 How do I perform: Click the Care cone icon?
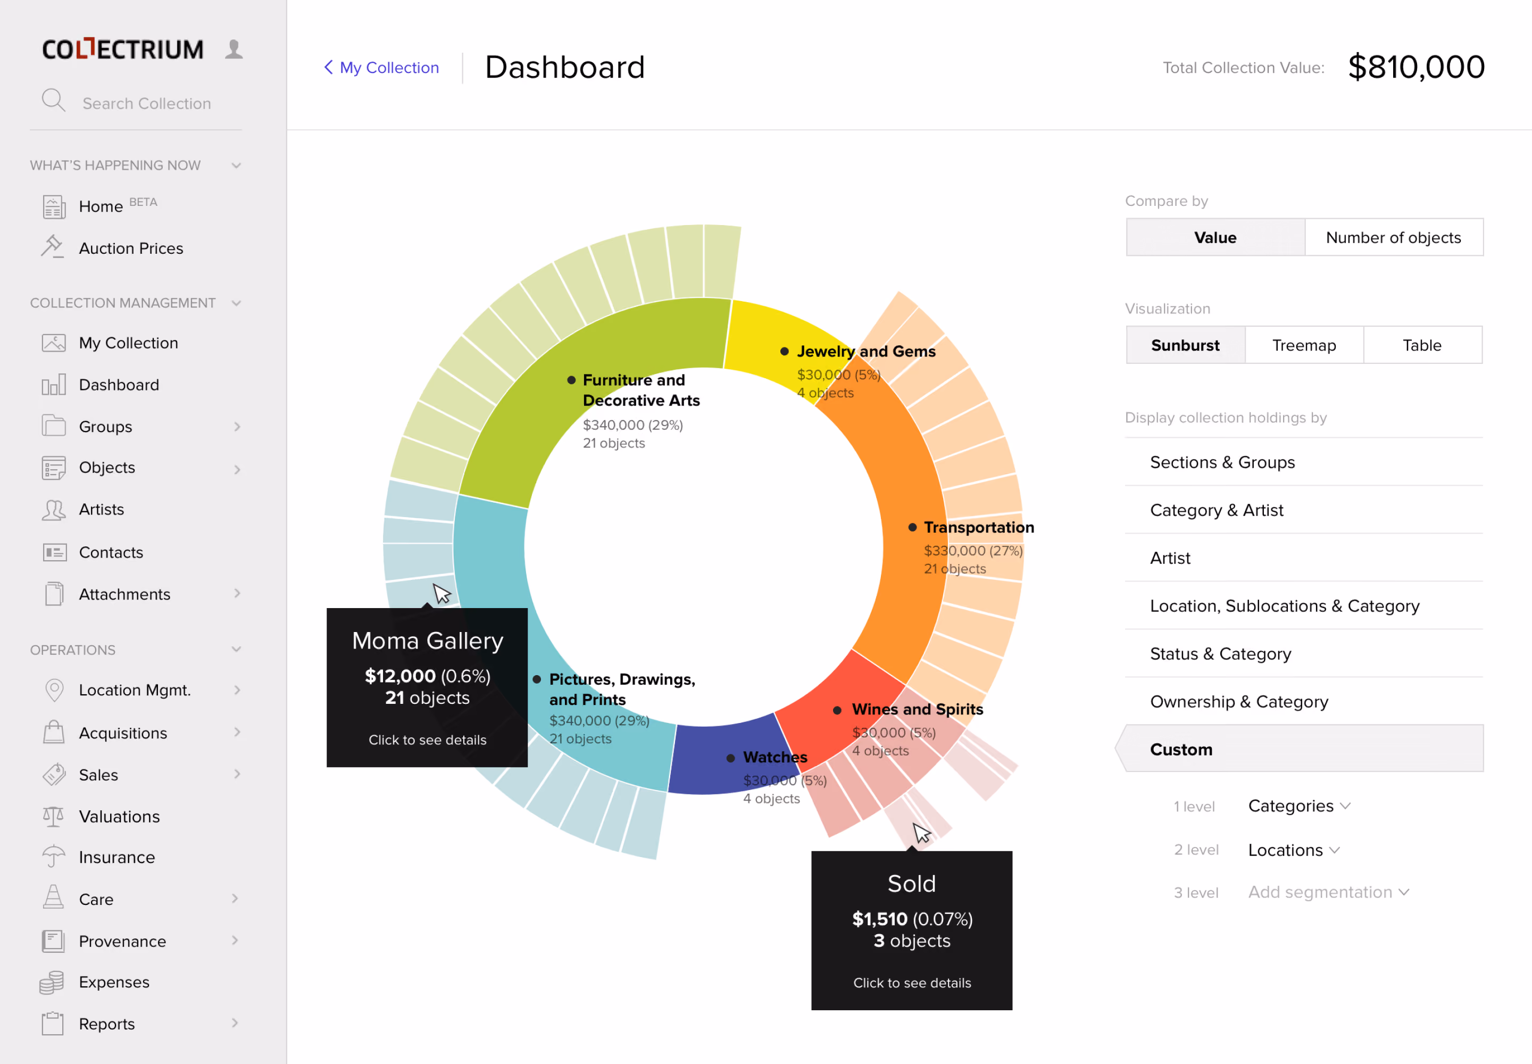(x=53, y=897)
